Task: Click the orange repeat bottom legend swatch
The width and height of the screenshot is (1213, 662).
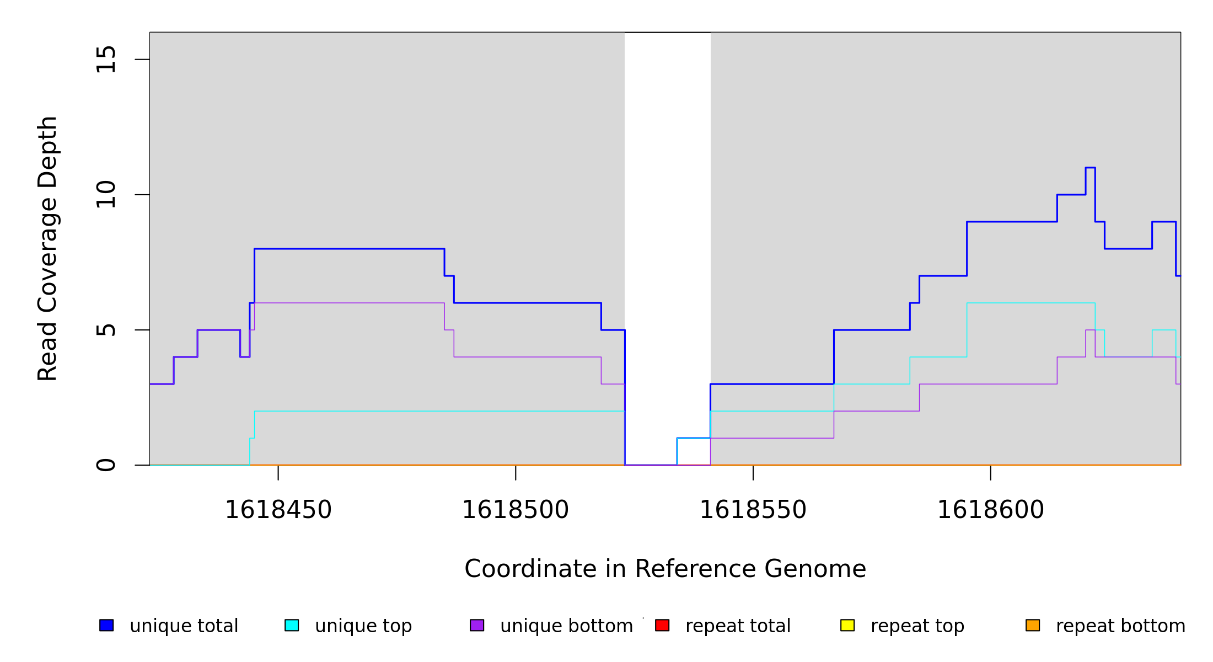Action: pyautogui.click(x=1033, y=625)
